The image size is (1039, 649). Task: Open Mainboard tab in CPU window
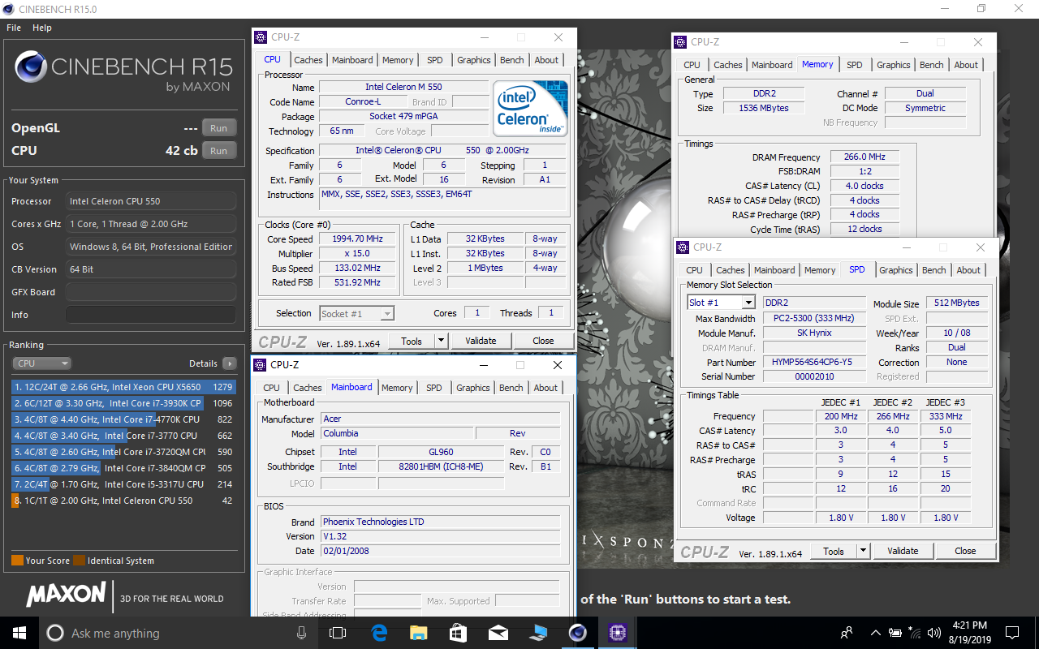tap(352, 60)
